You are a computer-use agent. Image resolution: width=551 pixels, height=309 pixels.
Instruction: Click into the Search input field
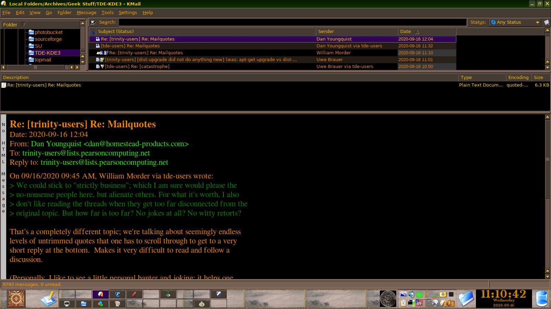click(293, 22)
